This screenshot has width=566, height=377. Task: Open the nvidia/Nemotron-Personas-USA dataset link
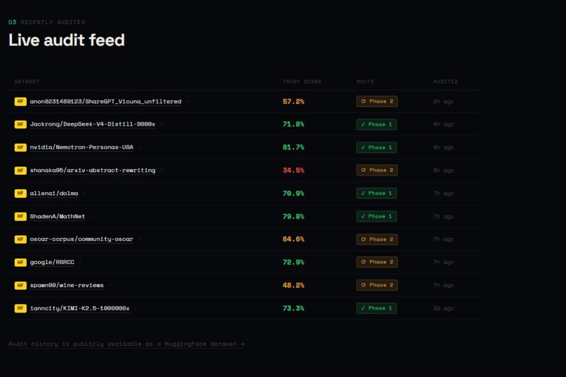click(81, 147)
